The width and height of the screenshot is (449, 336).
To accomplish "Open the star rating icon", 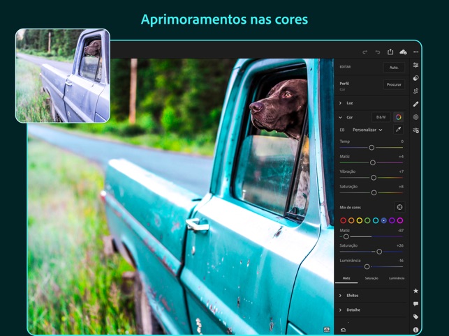I will (415, 291).
